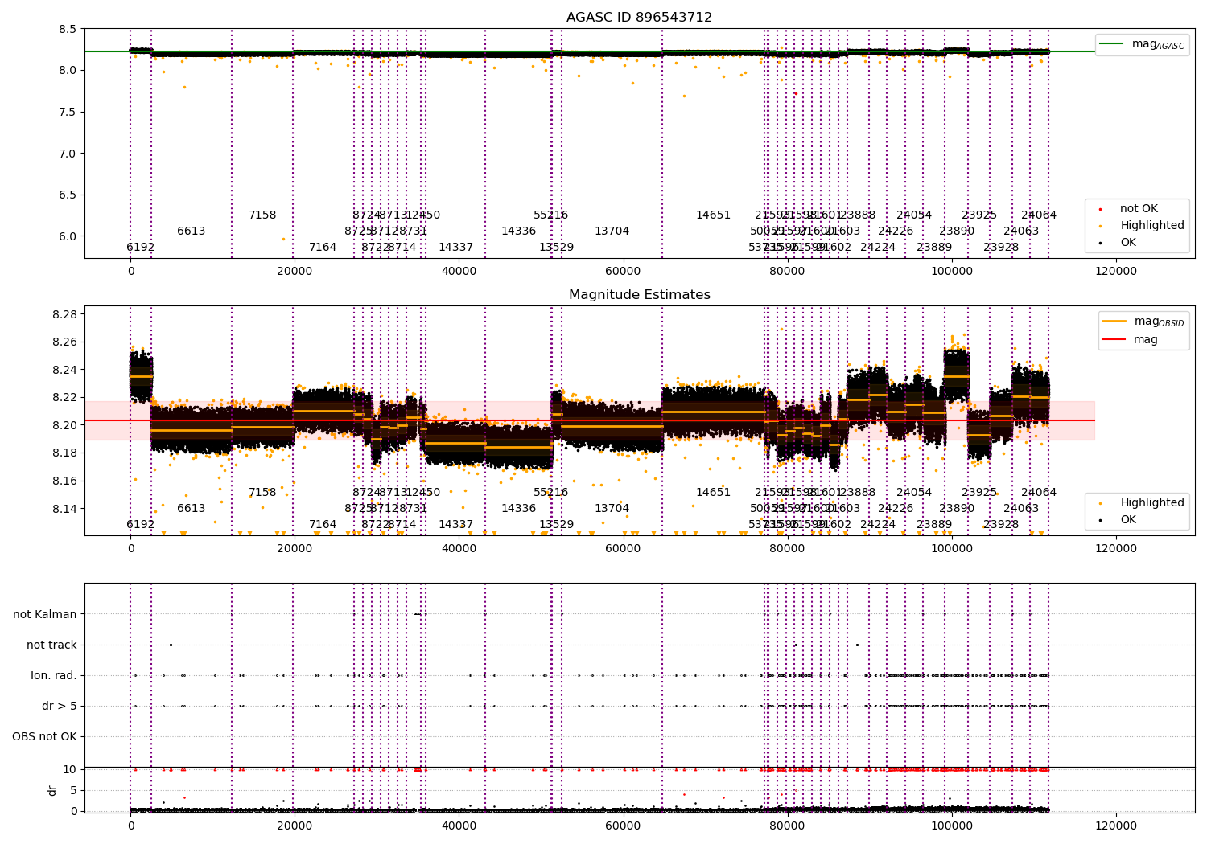Click the 40000 x-tick on middle plot

pos(459,548)
